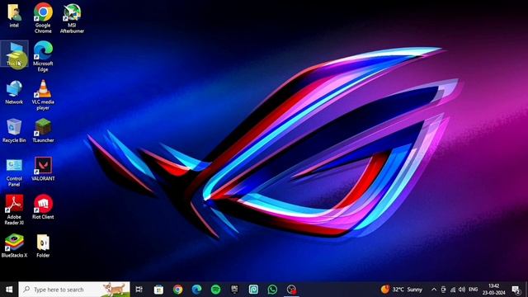Open the Microsoft Edge desktop shortcut
This screenshot has width=528, height=297.
(43, 56)
